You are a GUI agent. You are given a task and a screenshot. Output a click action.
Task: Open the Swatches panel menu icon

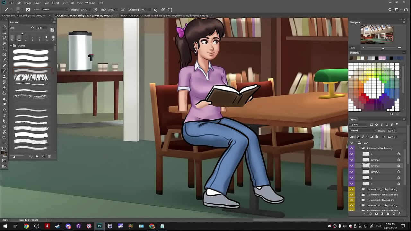coord(404,53)
